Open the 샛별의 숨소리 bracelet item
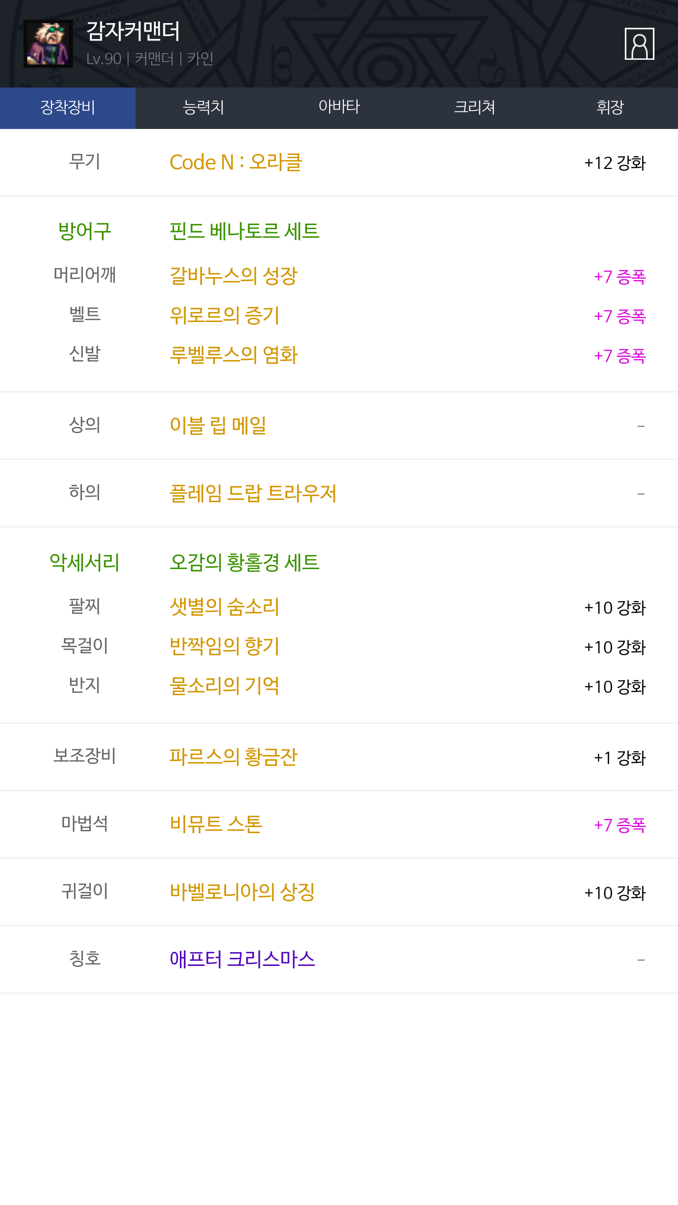678x1205 pixels. click(225, 607)
